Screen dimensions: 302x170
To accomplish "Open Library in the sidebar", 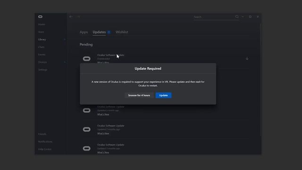I will [x=42, y=40].
